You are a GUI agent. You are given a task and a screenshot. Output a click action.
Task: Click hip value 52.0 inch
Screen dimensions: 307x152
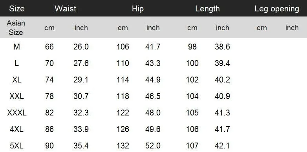click(x=153, y=146)
